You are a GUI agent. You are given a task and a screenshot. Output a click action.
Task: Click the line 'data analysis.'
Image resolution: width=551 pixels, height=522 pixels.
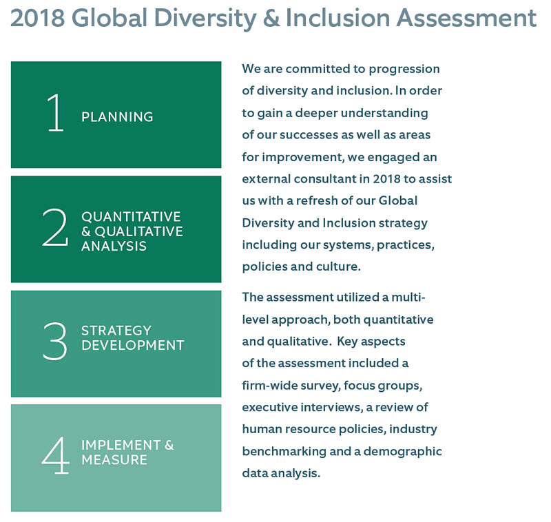(281, 474)
